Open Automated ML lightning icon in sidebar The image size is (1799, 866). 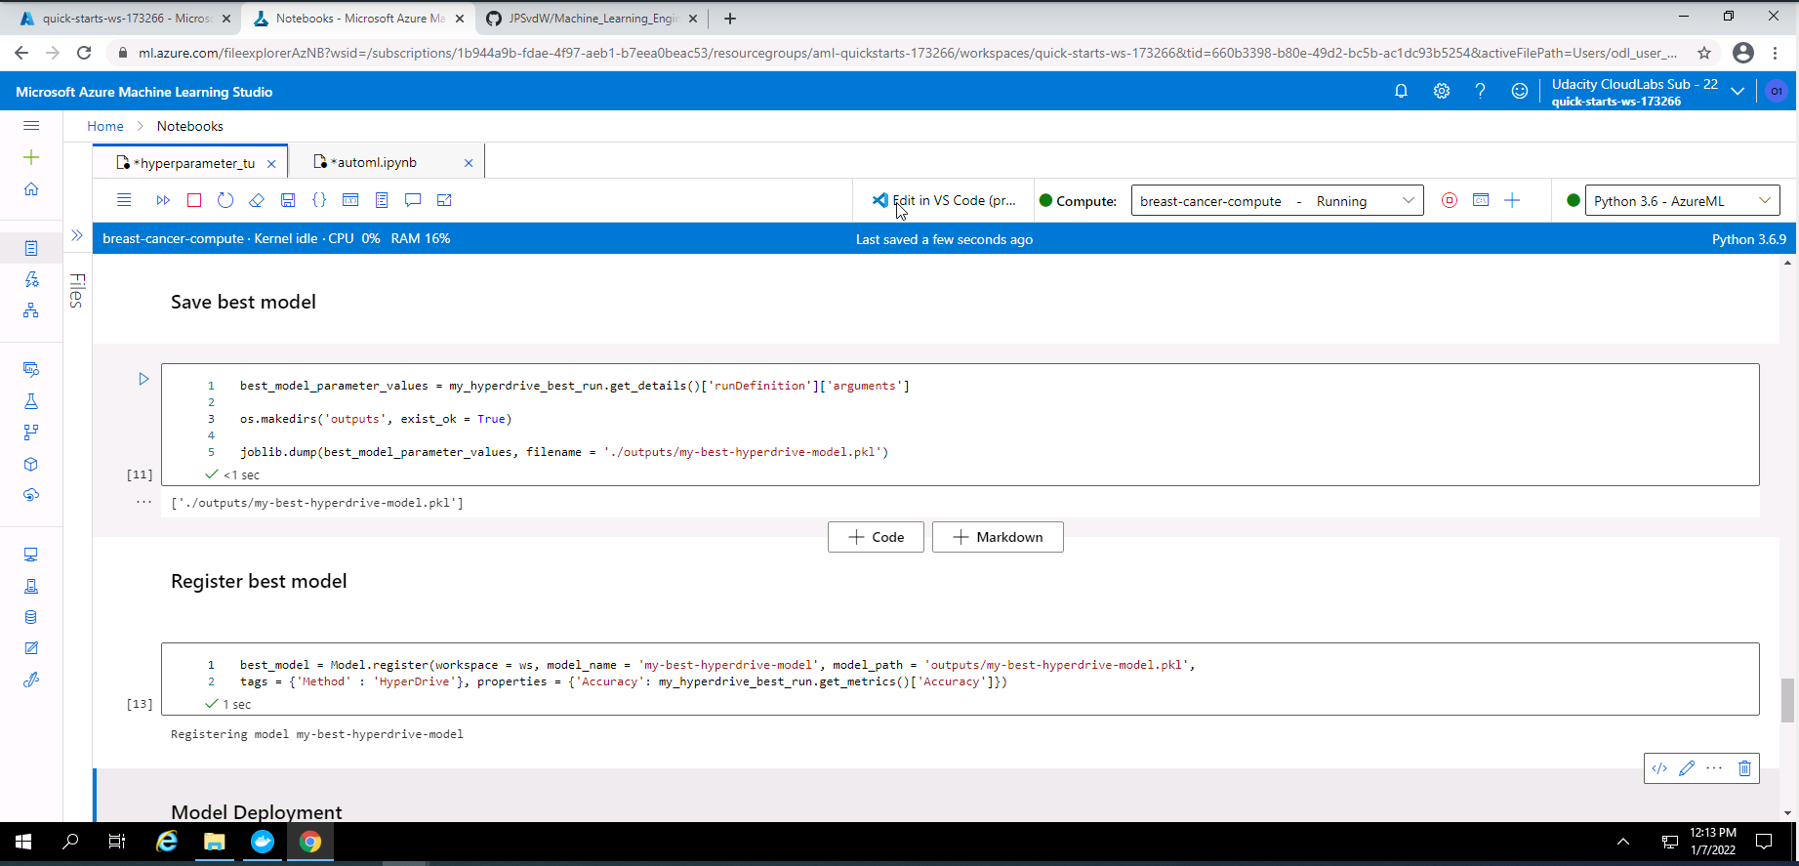coord(31,279)
